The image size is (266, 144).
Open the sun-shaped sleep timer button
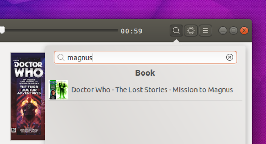tap(191, 31)
